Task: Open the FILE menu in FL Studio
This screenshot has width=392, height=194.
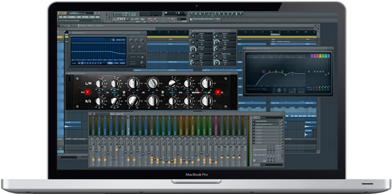Action: tap(60, 17)
